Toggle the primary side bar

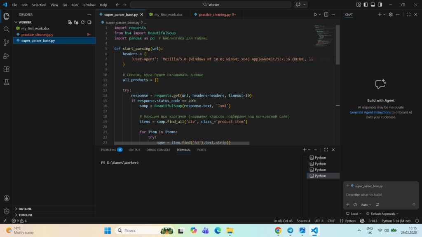pos(366,5)
